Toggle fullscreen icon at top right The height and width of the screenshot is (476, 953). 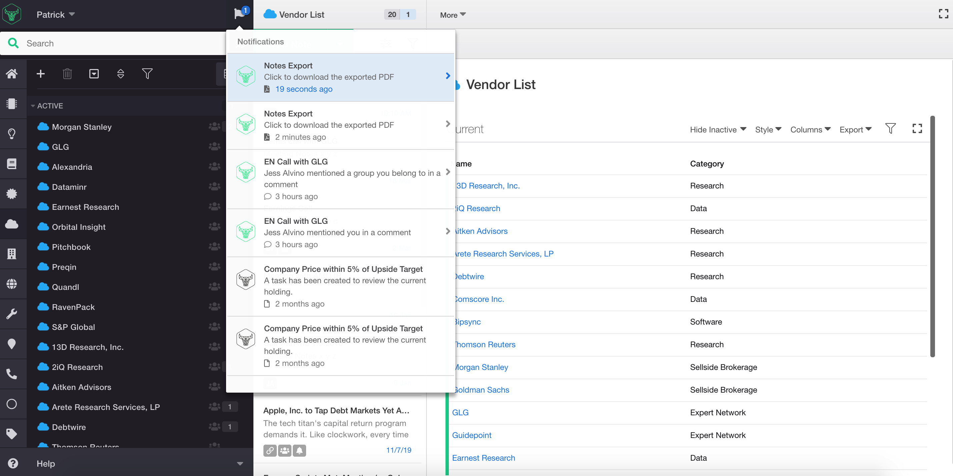click(x=943, y=14)
